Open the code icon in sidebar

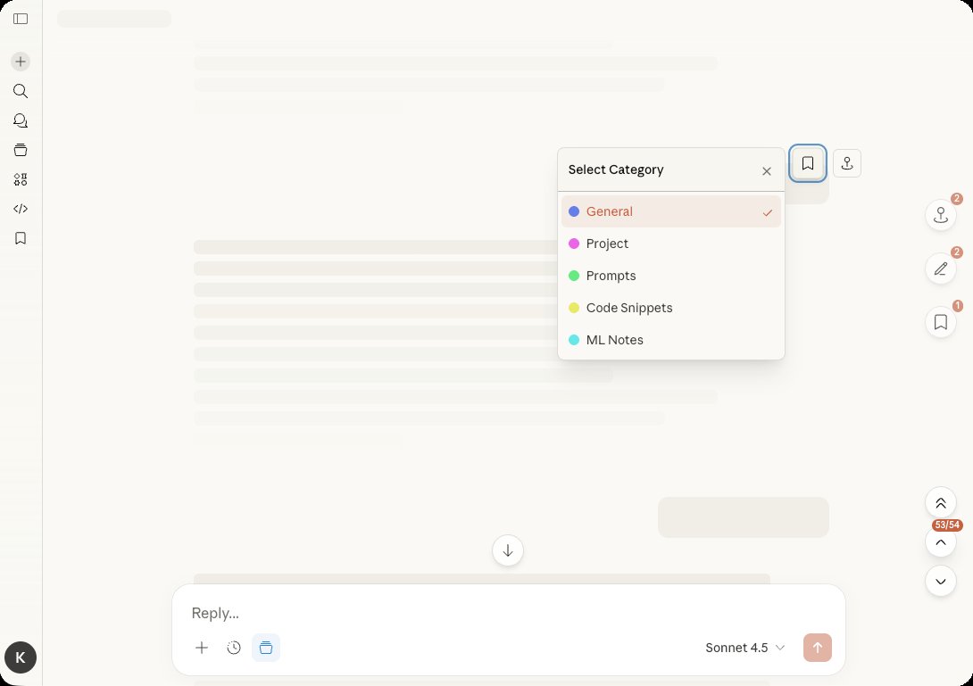coord(21,209)
